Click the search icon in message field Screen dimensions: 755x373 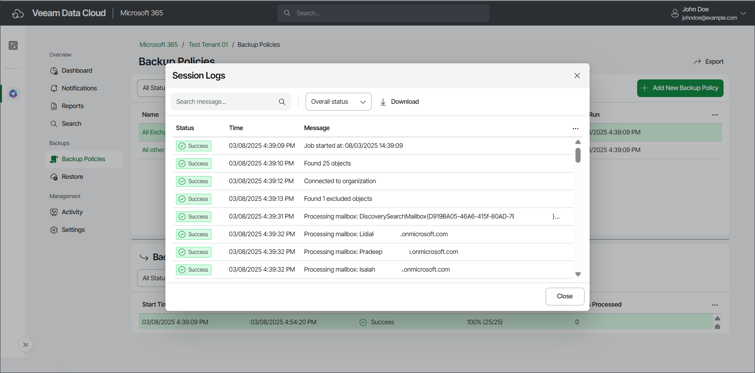[282, 102]
